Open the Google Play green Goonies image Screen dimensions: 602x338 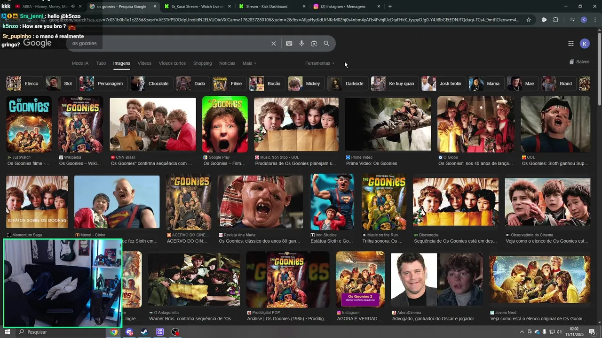coord(225,124)
